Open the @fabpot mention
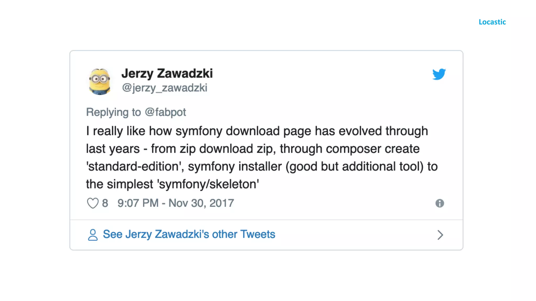This screenshot has height=301, width=536. [165, 112]
